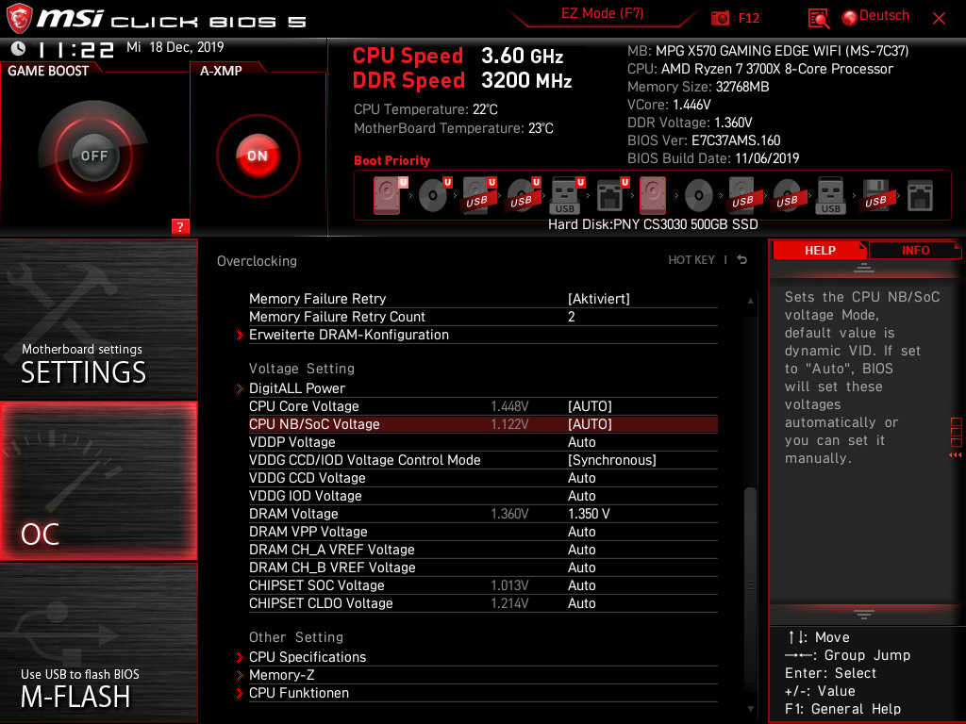Click DRAM CH_A VREF Voltage Auto field
966x724 pixels.
[x=581, y=550]
